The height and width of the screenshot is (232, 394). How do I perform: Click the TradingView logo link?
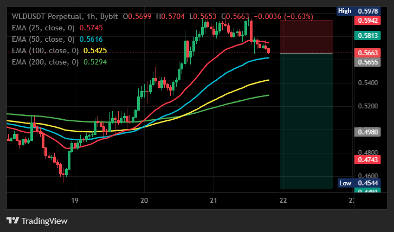(37, 221)
